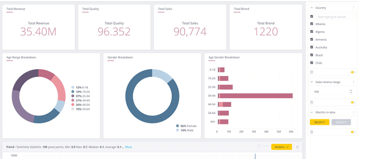
Task: Click the 86% Female legend swatch
Action: tap(178, 126)
